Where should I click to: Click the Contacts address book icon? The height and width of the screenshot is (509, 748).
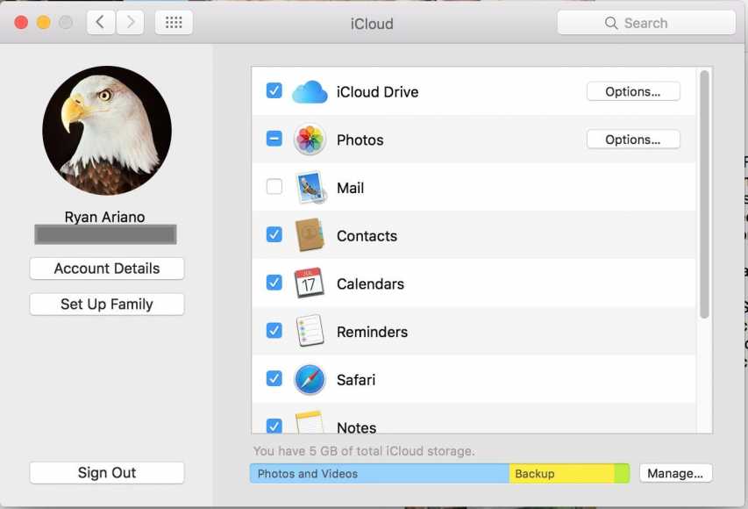tap(309, 235)
